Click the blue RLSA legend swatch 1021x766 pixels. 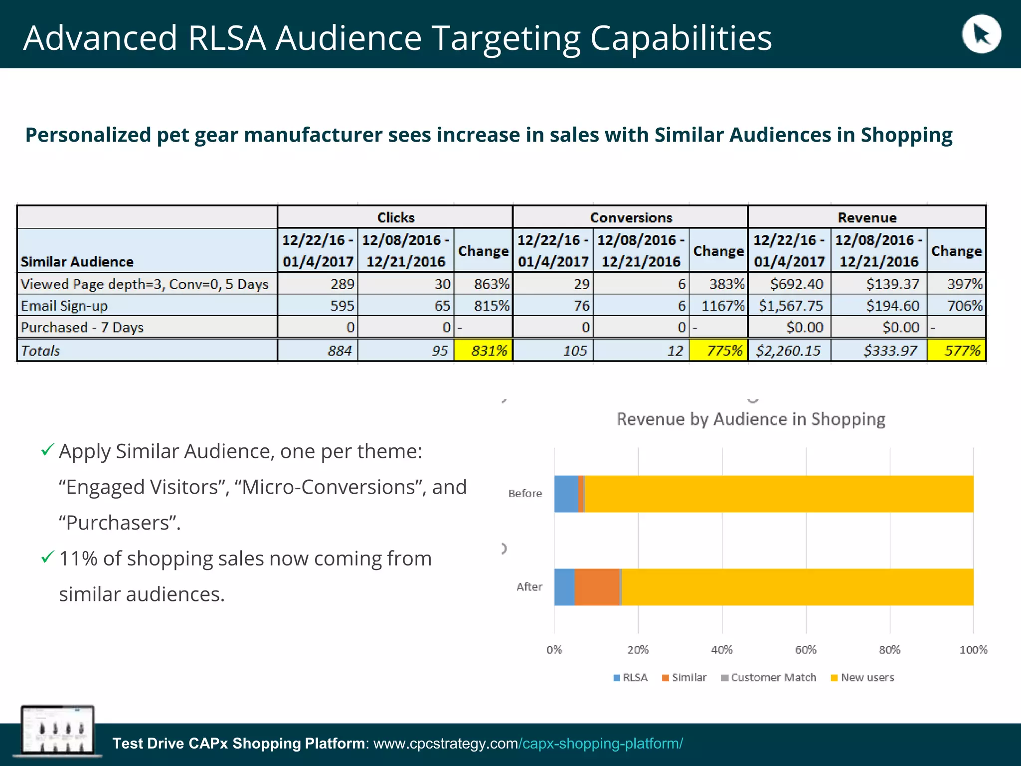pos(617,678)
